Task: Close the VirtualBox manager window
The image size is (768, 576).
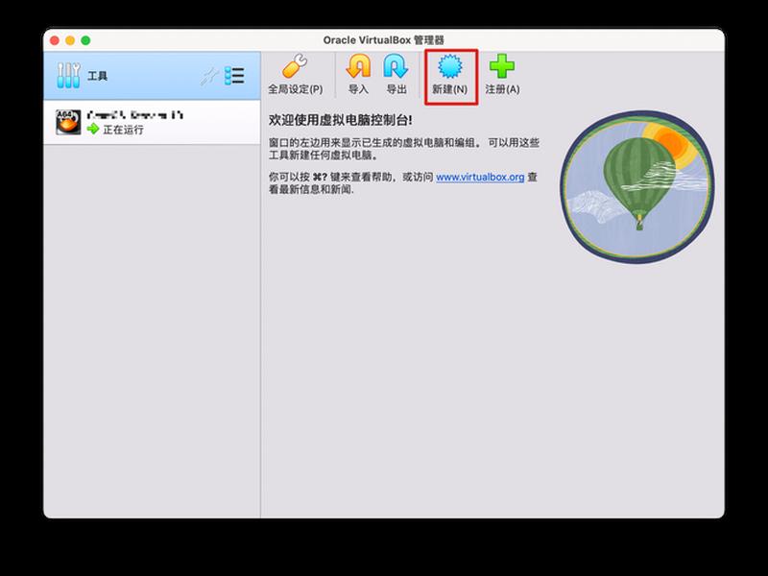Action: pos(55,40)
